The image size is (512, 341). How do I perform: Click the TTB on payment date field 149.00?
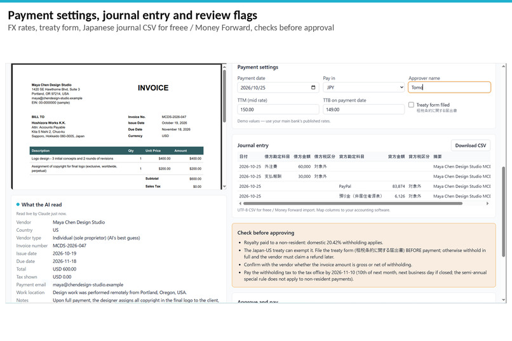pyautogui.click(x=364, y=110)
